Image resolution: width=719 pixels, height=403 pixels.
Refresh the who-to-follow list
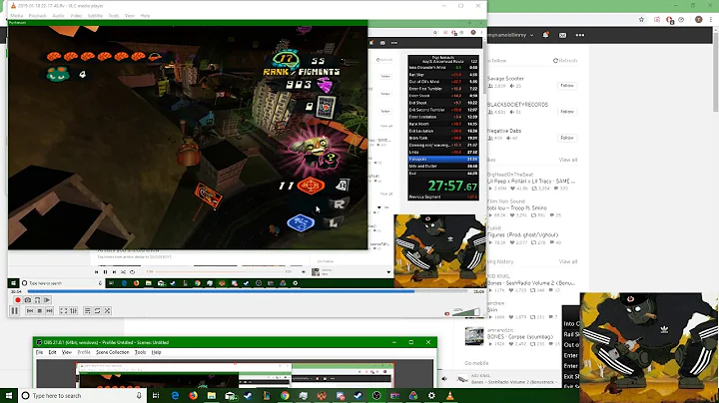click(x=565, y=61)
